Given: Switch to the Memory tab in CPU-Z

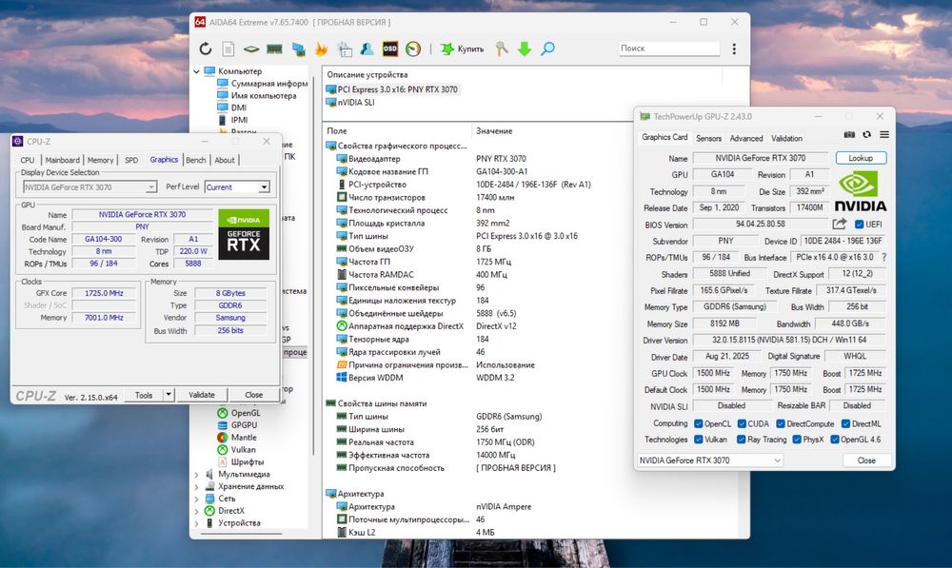Looking at the screenshot, I should [100, 160].
